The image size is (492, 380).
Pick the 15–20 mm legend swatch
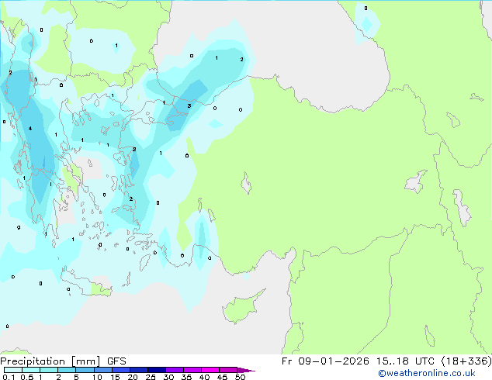click(120, 370)
